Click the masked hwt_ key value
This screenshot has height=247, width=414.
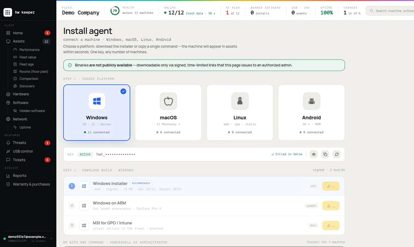pos(116,154)
